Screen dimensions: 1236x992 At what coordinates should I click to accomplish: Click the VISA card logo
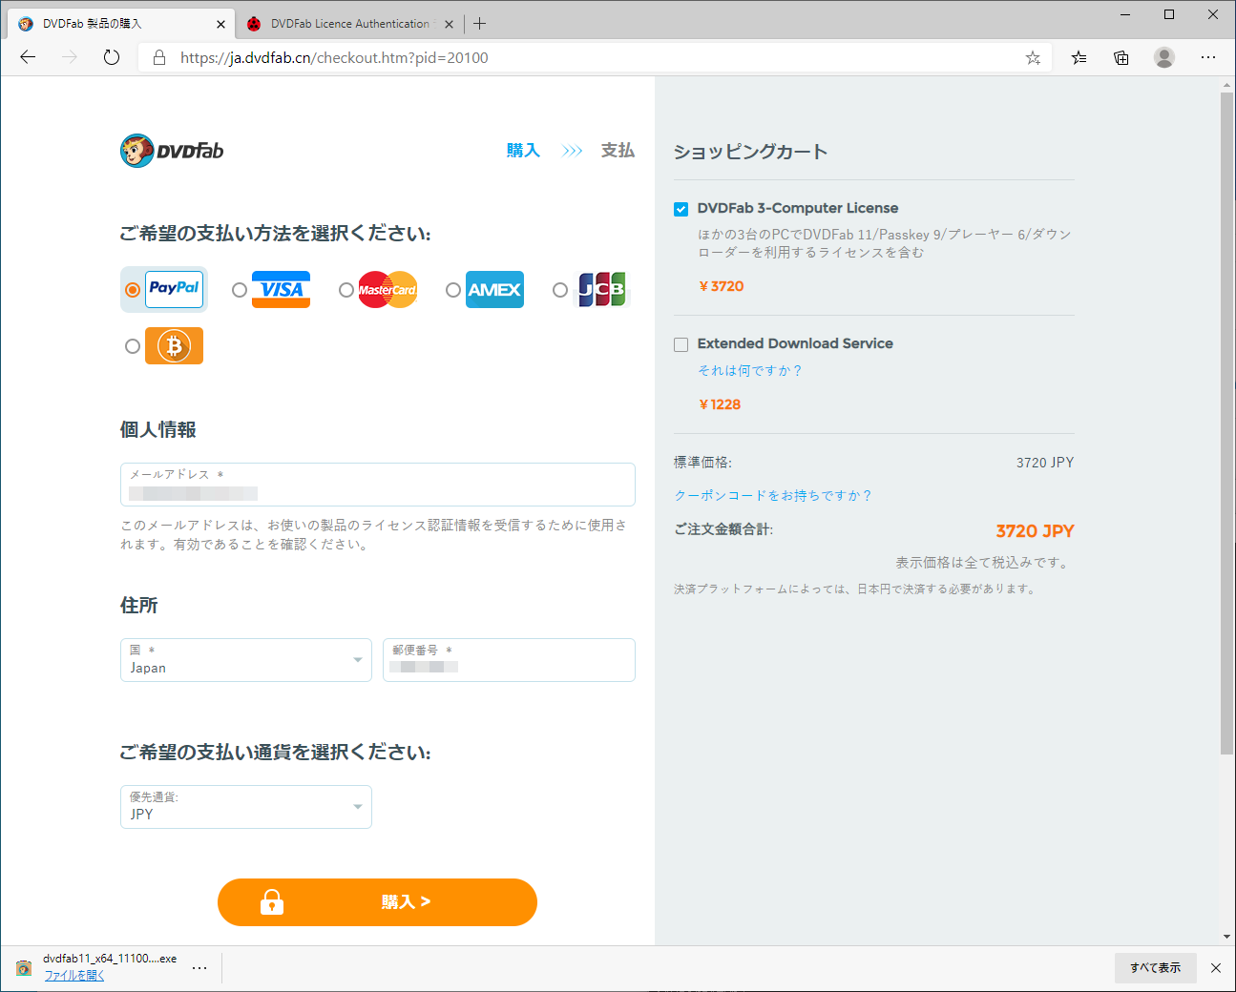pos(282,290)
